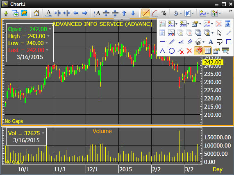The image size is (234, 175).
Task: Toggle the percent scale button
Action: (164, 13)
